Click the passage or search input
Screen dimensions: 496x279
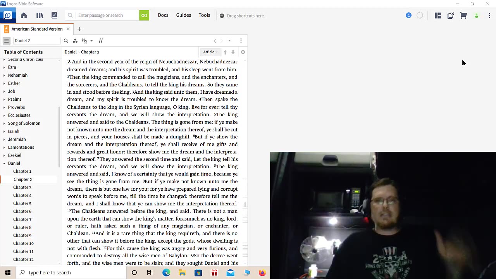(x=107, y=15)
